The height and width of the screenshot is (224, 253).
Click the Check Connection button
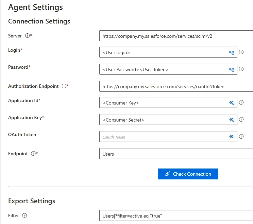pos(188,174)
